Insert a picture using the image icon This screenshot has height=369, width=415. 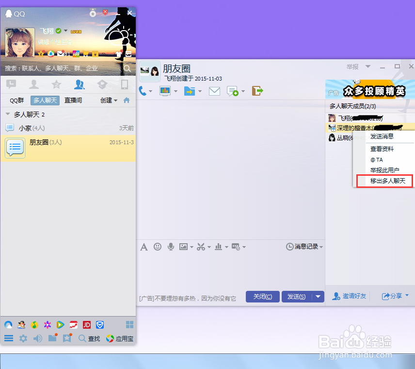click(x=183, y=247)
